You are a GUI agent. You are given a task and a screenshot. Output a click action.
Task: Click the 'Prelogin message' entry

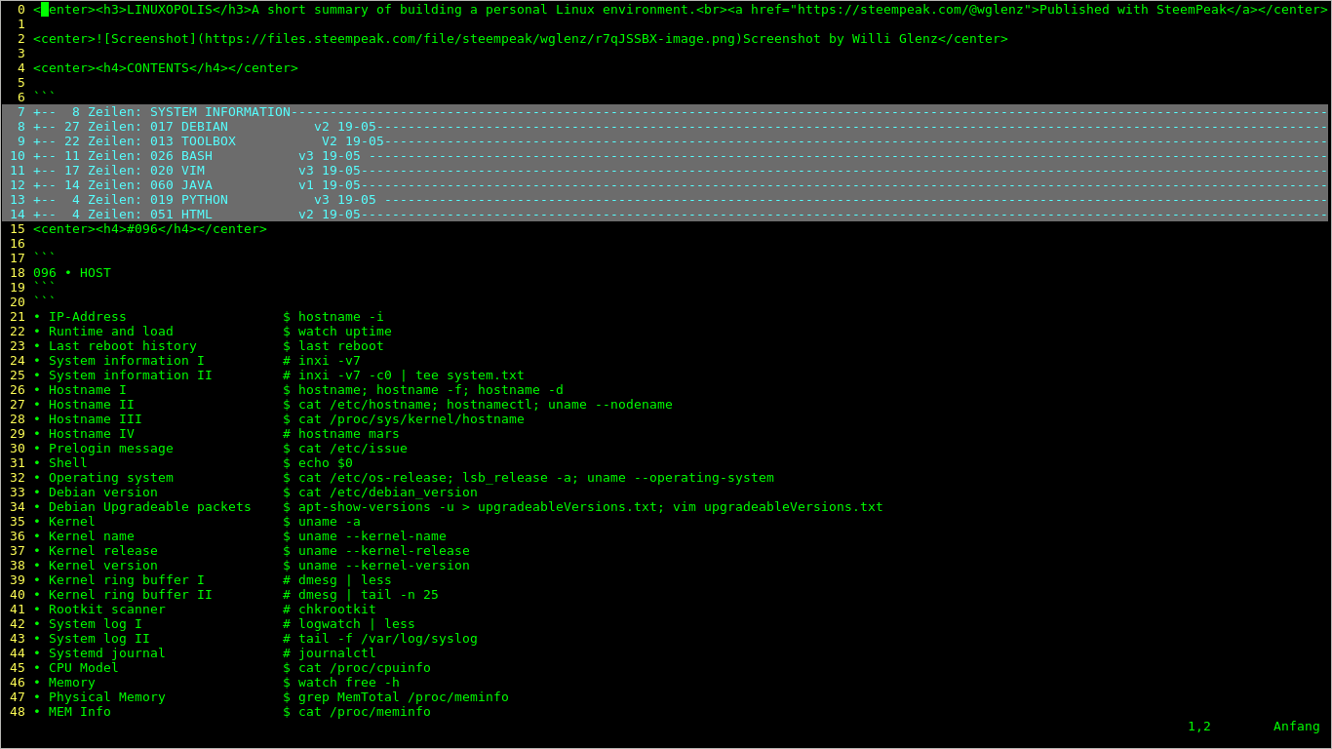111,449
